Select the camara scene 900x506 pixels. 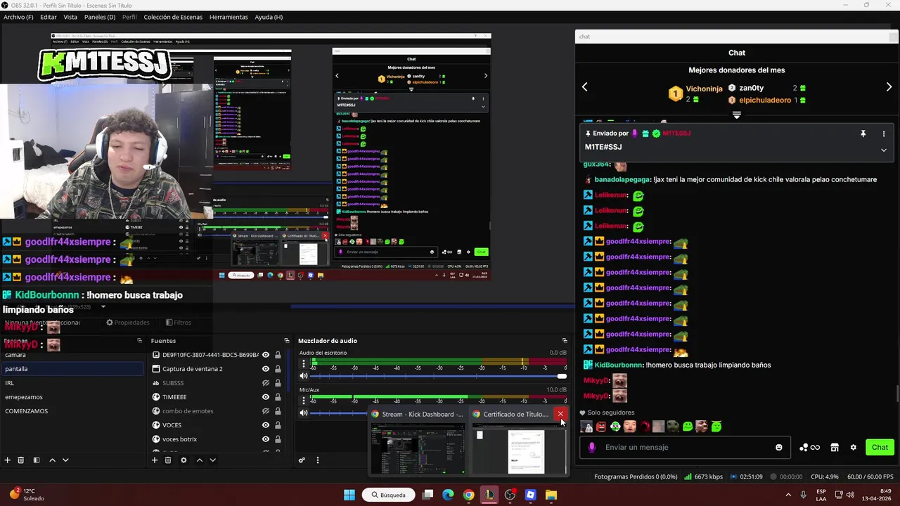72,355
